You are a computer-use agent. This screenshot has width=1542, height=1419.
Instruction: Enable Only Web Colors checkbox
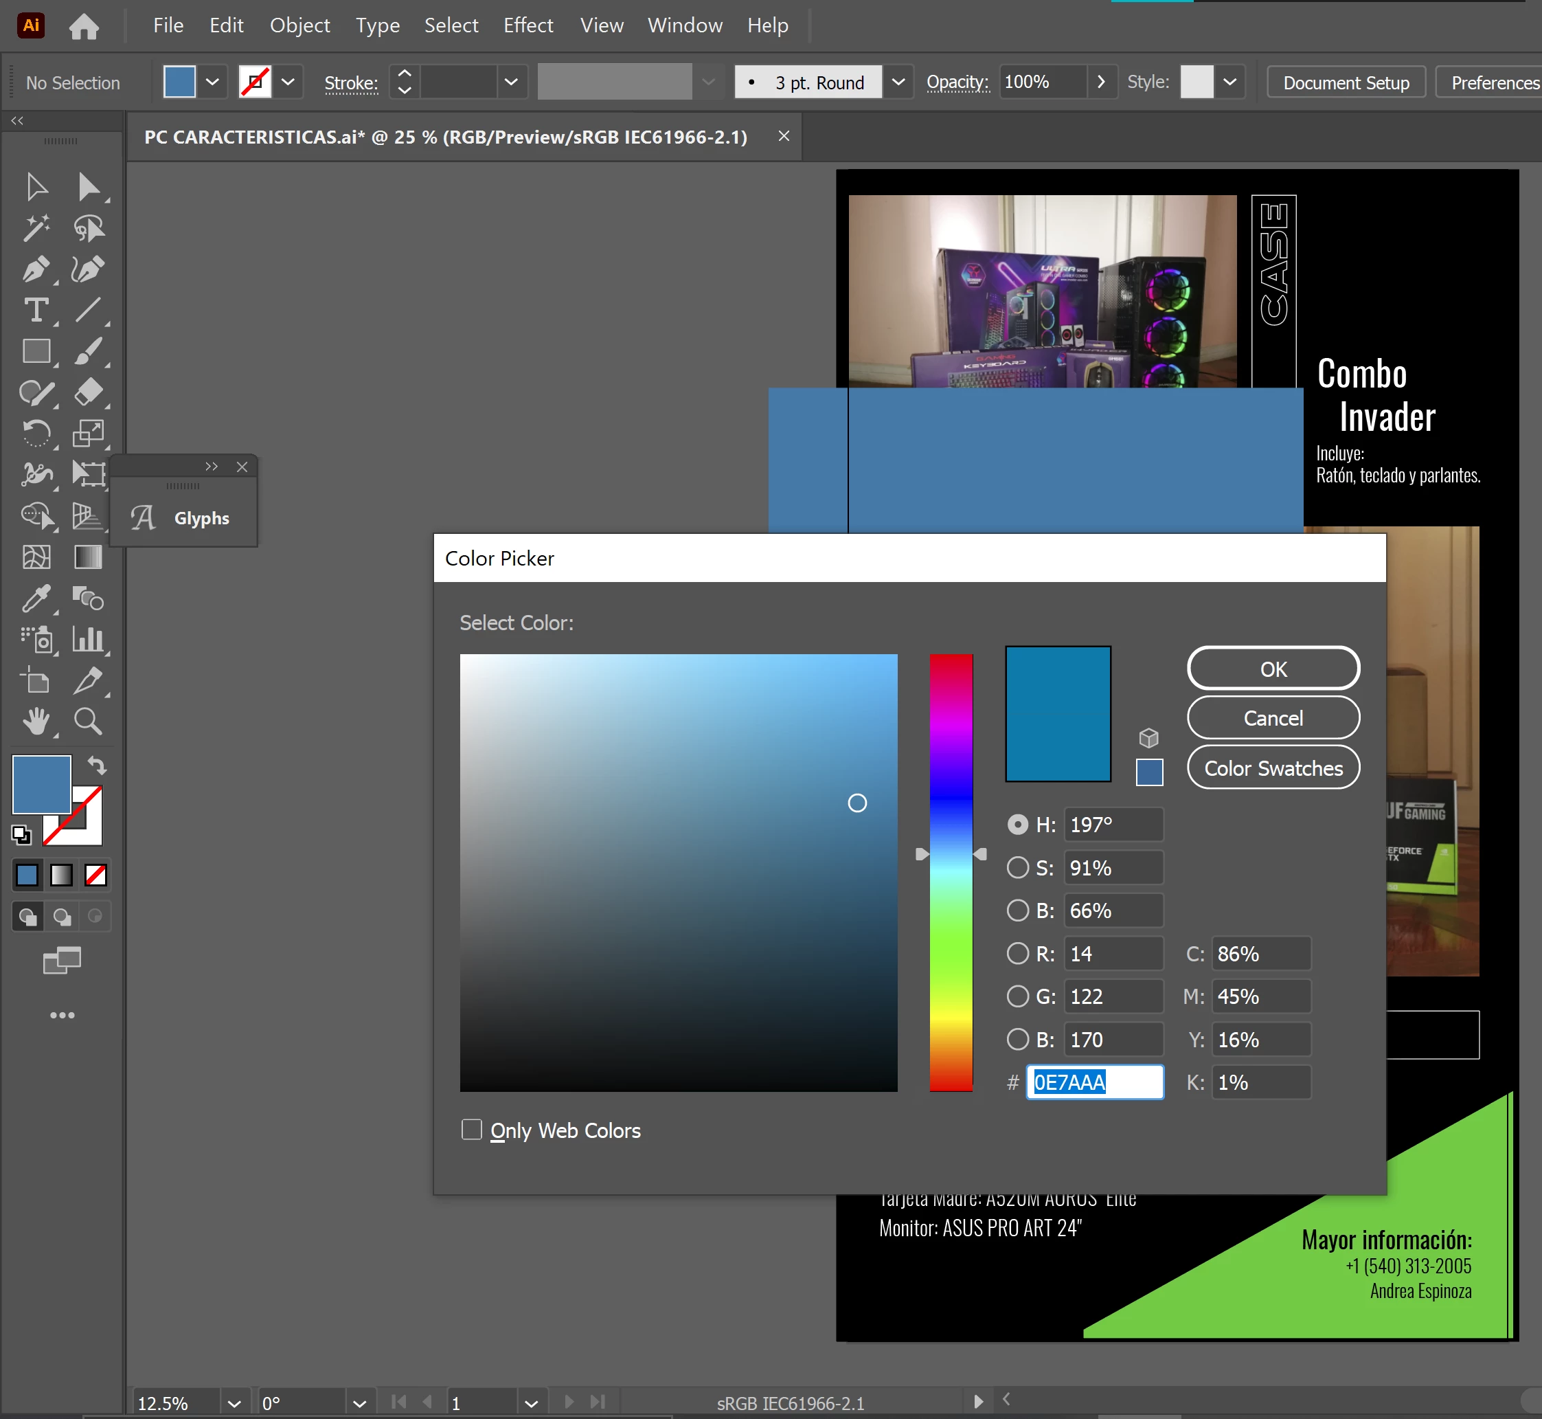471,1130
